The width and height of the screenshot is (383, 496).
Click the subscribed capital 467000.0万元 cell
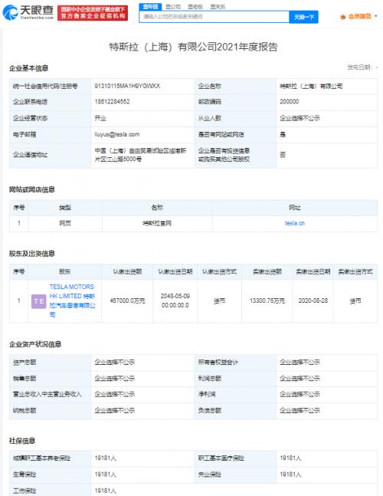[127, 301]
